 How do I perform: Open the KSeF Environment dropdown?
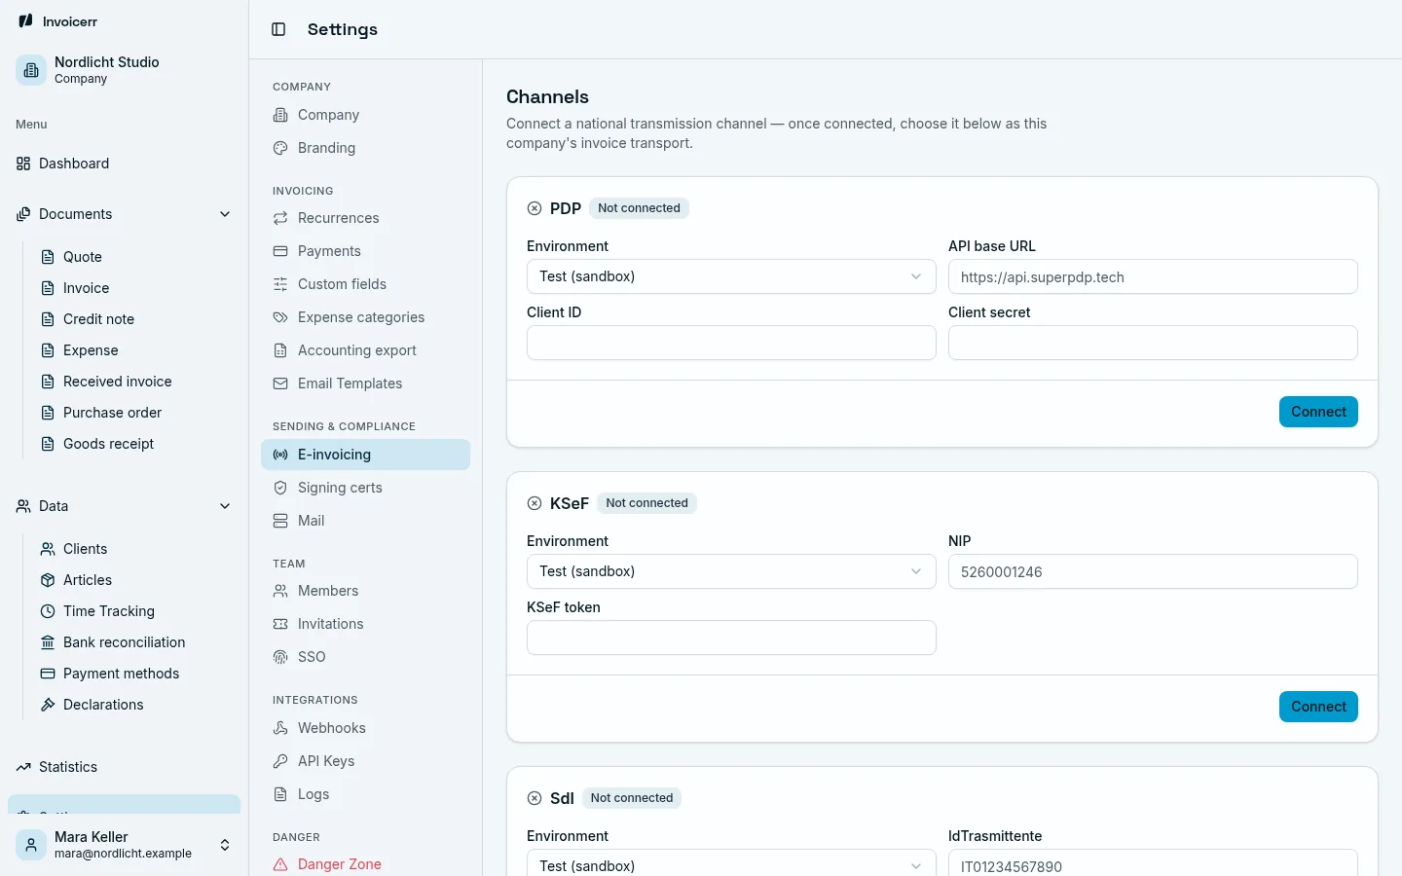click(731, 571)
